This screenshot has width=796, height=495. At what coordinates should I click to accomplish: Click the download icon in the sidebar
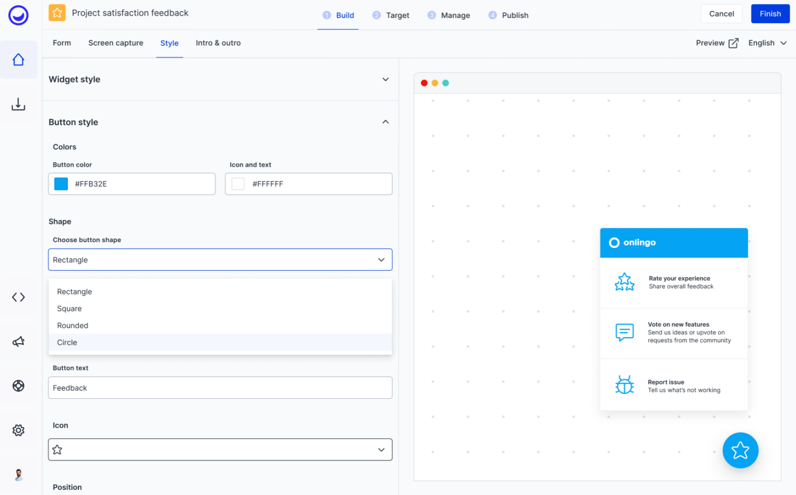[x=19, y=104]
